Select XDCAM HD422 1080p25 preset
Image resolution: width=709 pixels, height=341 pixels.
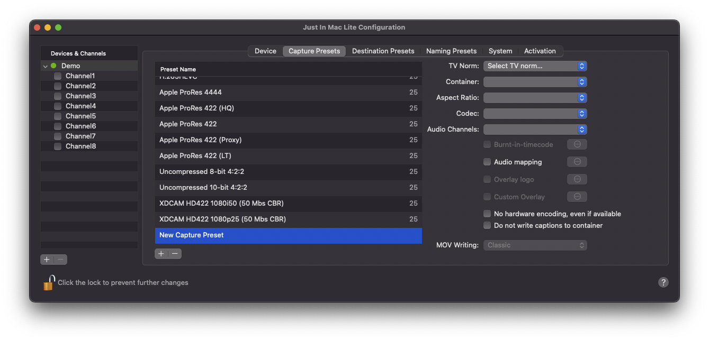pos(289,219)
